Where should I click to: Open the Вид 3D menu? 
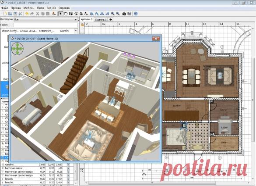coord(51,8)
